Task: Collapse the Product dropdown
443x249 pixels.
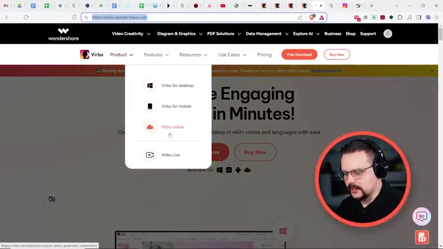Action: [x=121, y=54]
